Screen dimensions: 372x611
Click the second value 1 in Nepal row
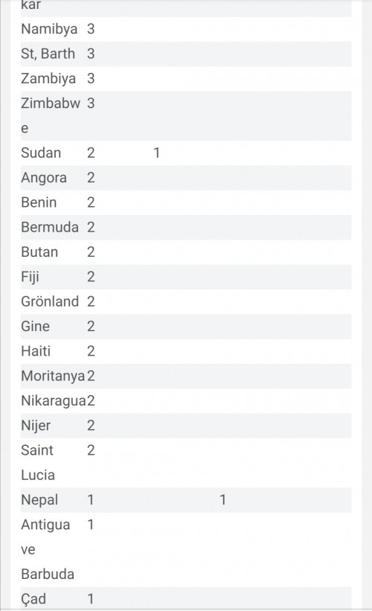pos(222,500)
